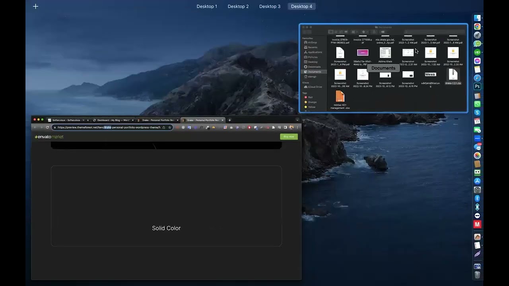Open the App Store from the Dock
This screenshot has height=286, width=509.
[477, 181]
